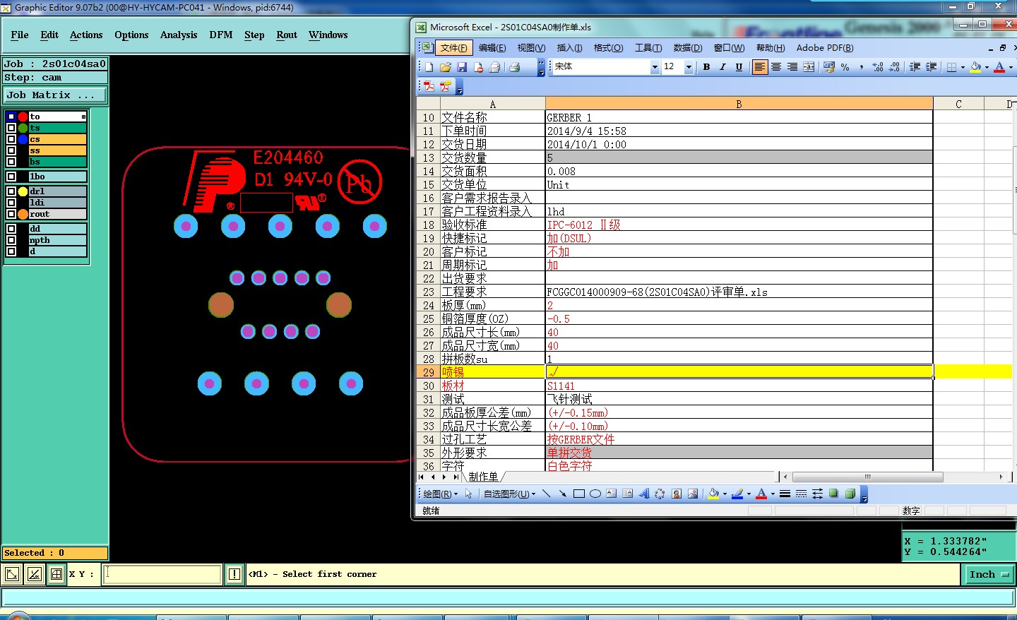Toggle checkbox for layer drl

click(11, 191)
